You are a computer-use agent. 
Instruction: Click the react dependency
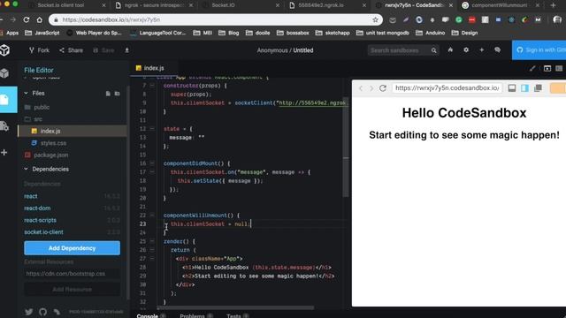coord(31,196)
